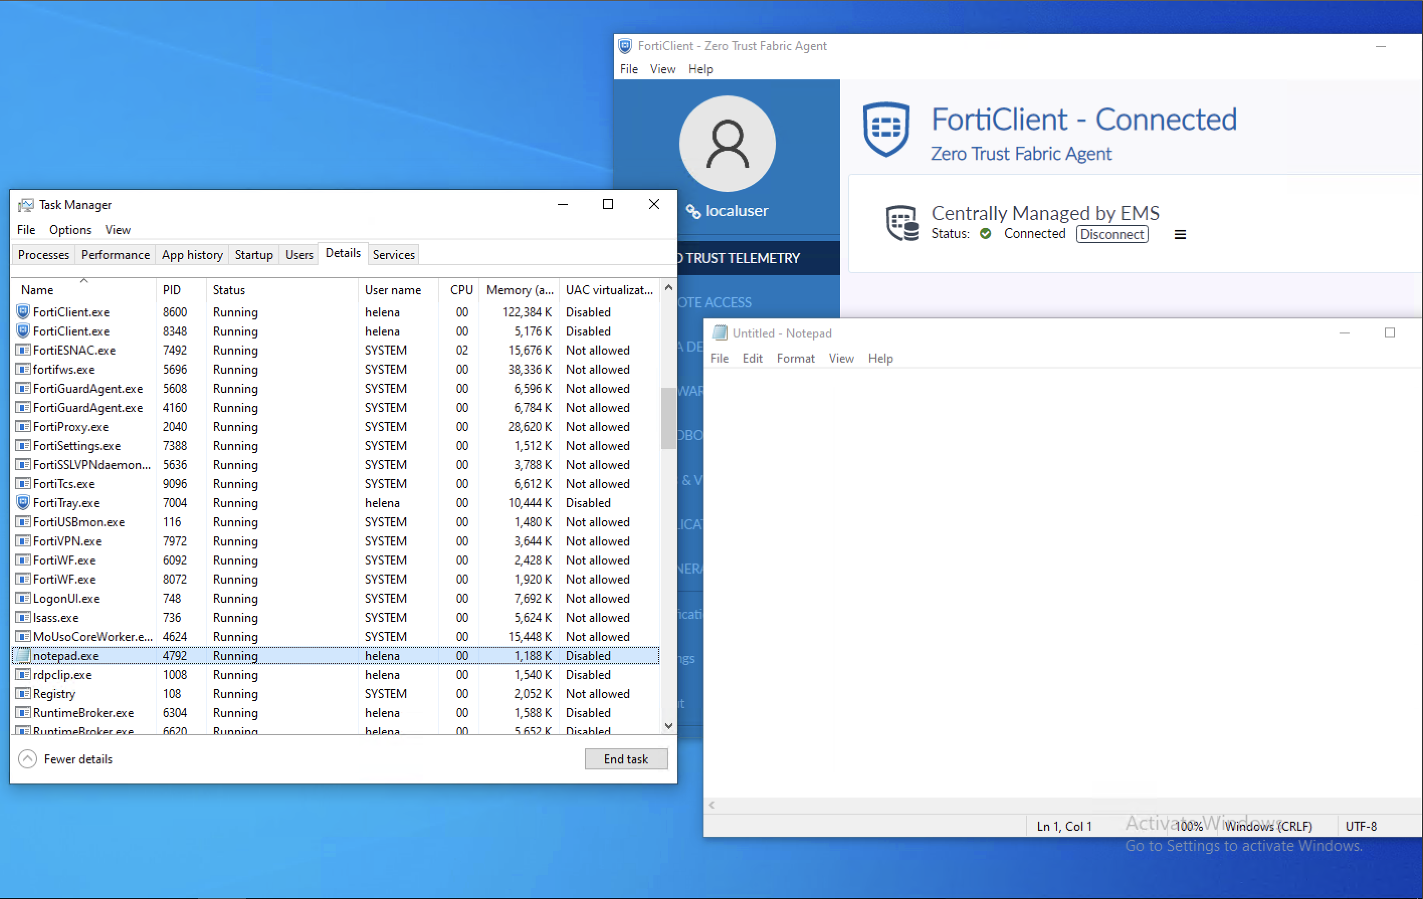The image size is (1423, 899).
Task: Click the Centrally Managed by EMS icon
Action: point(902,222)
